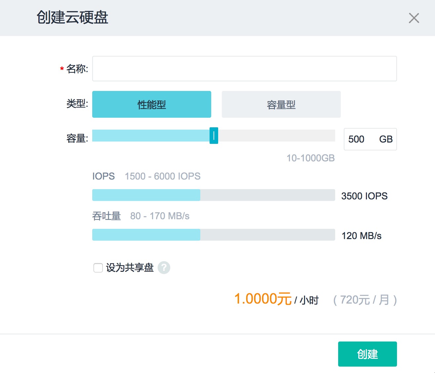The height and width of the screenshot is (373, 435).
Task: Click the capacity slider handle
Action: coord(214,136)
